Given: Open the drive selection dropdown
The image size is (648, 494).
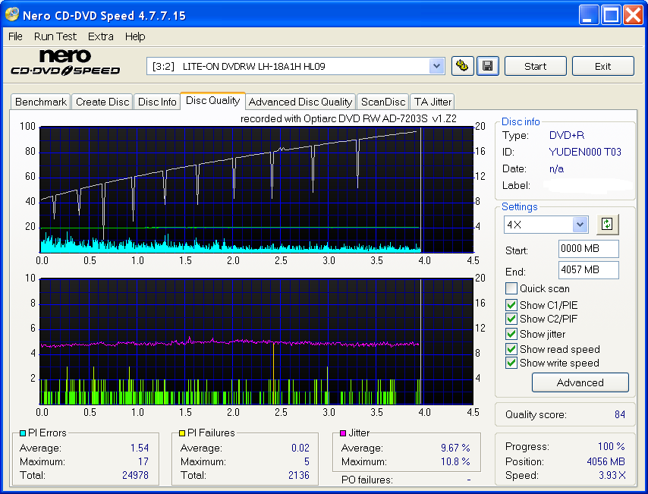Looking at the screenshot, I should tap(436, 66).
